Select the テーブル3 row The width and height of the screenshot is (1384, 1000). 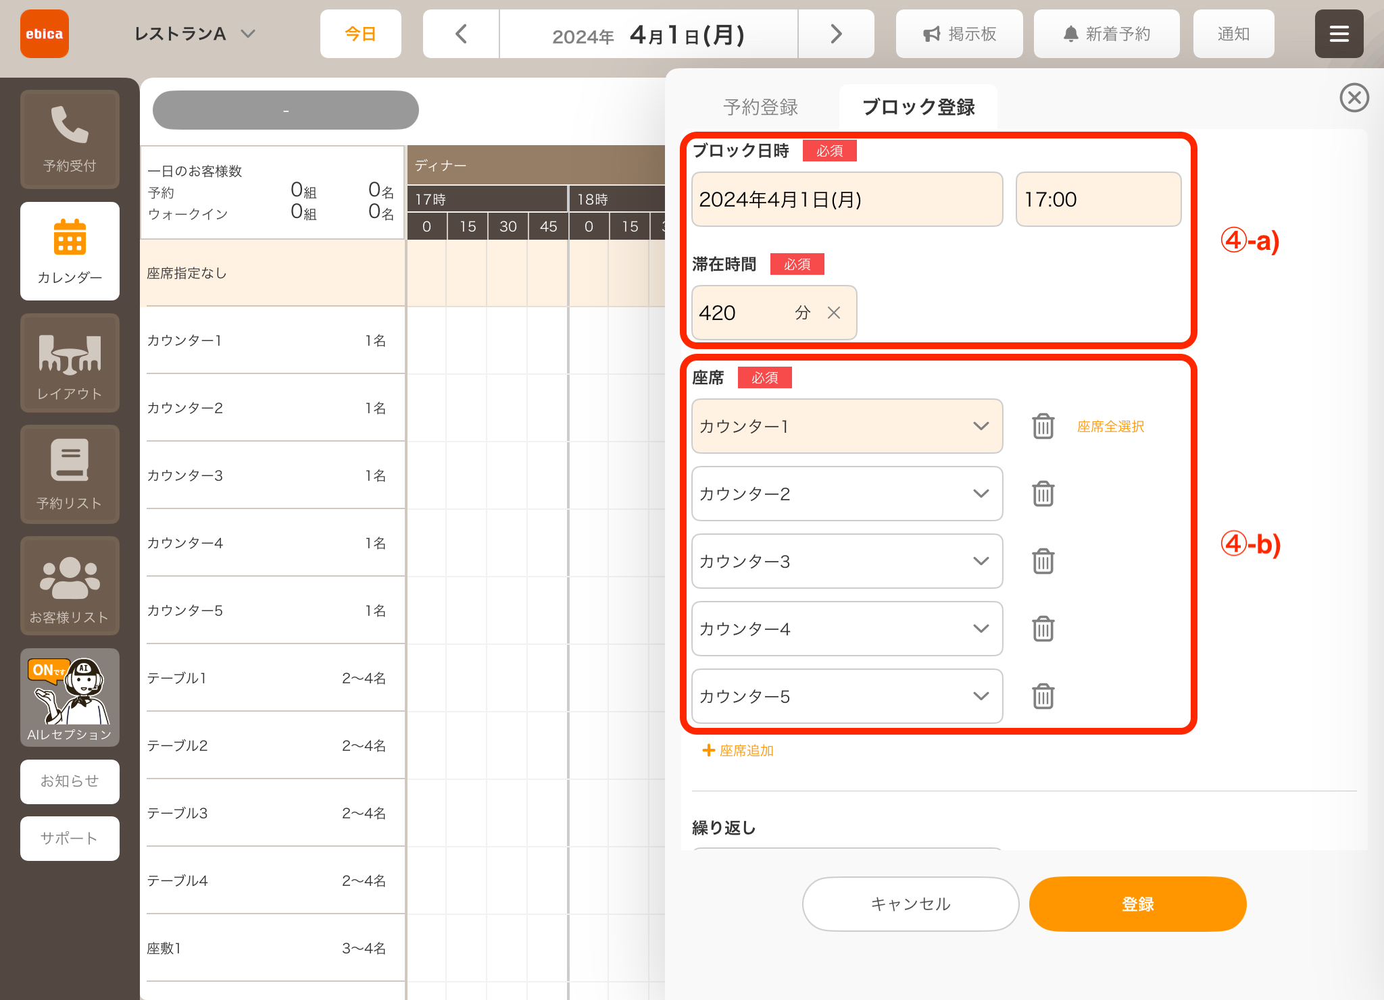272,813
